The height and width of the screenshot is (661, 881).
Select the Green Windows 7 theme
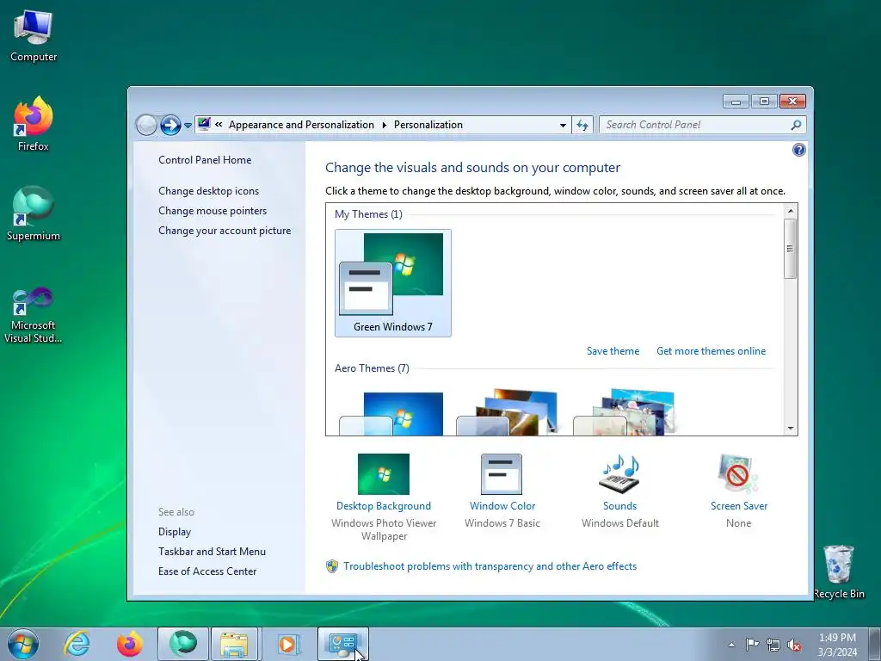coord(392,282)
